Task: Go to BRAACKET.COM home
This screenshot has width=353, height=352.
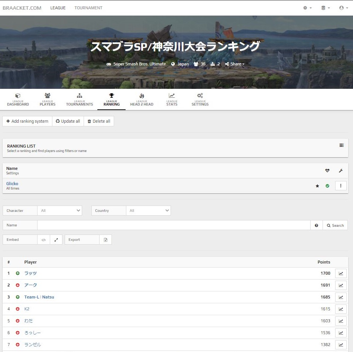Action: [x=22, y=8]
